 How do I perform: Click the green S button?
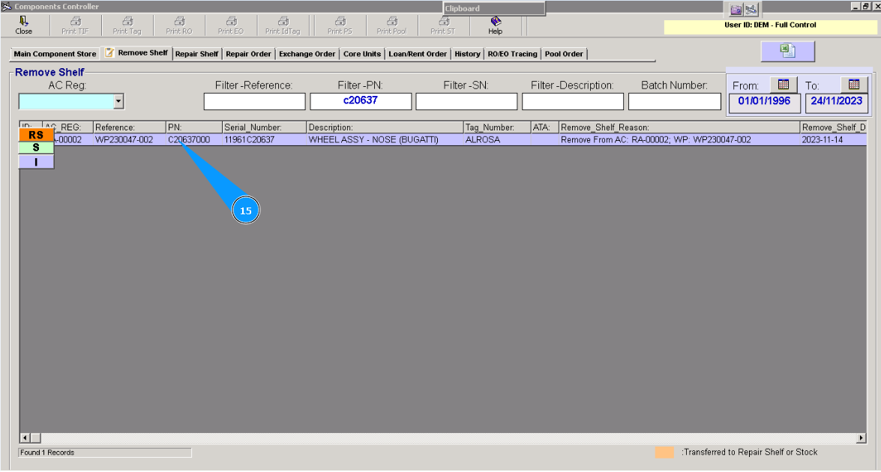tap(36, 148)
